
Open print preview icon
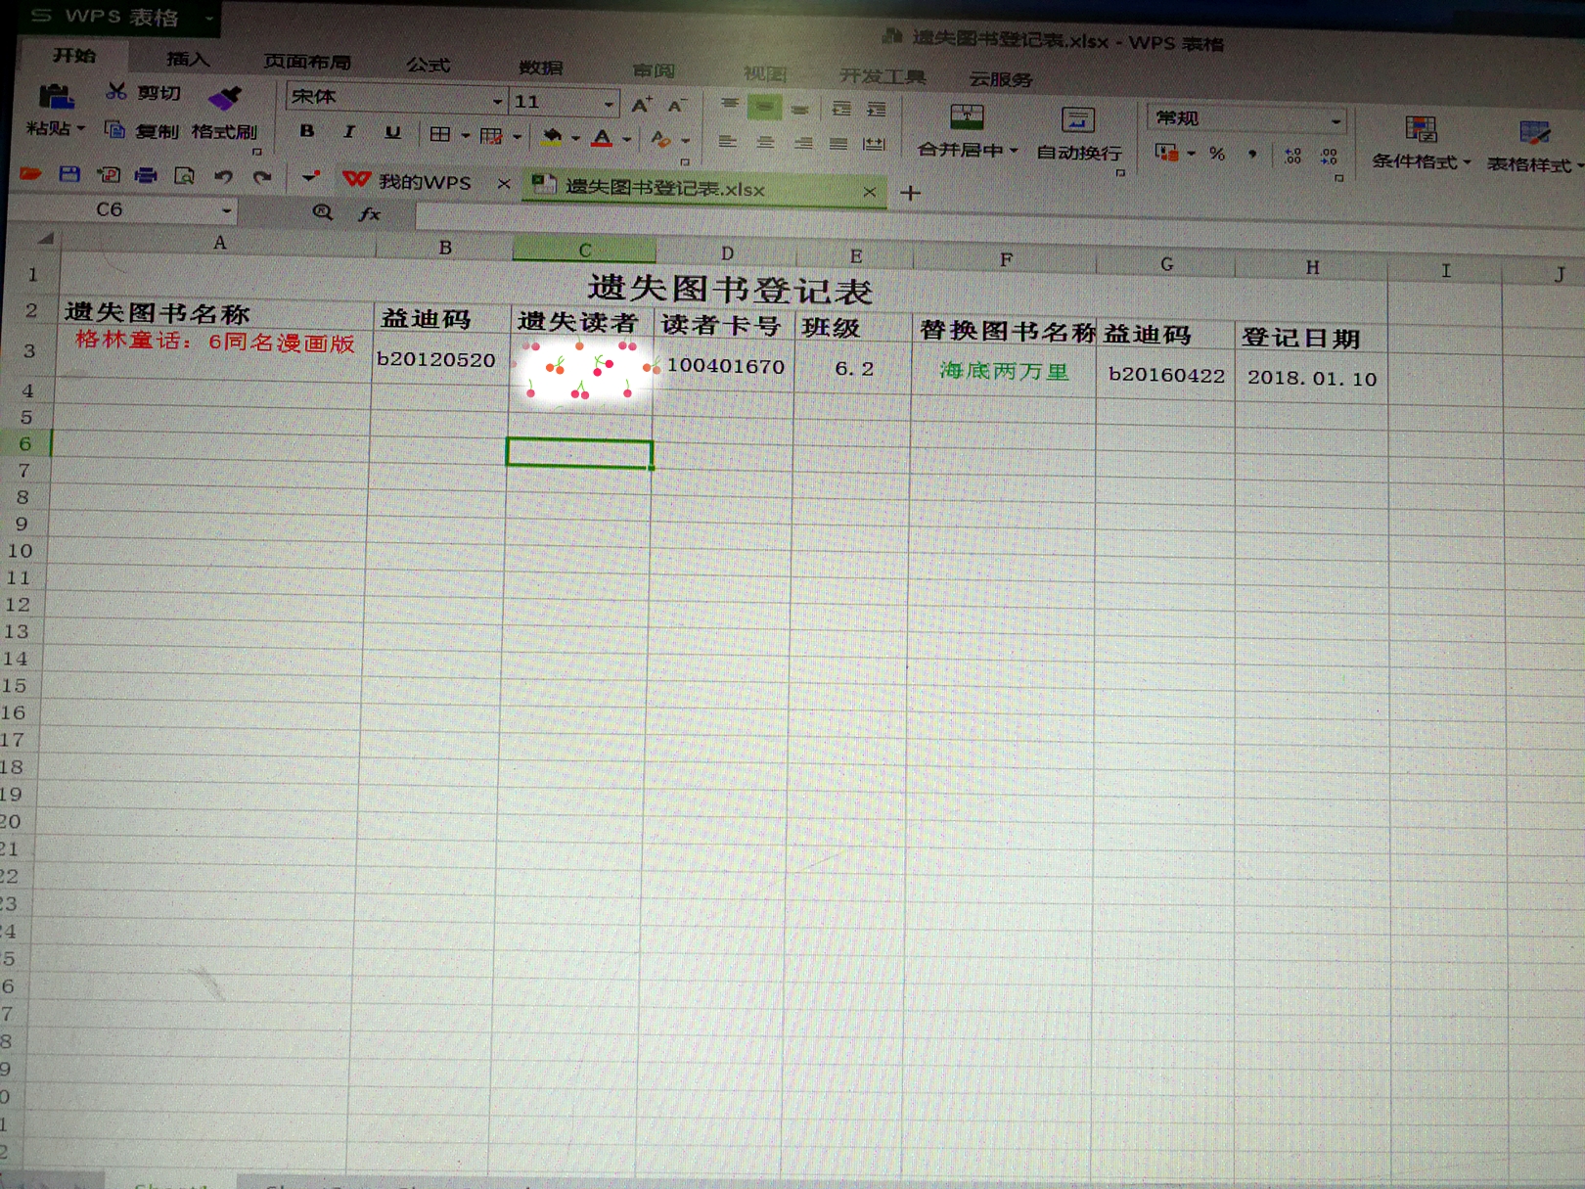click(184, 176)
